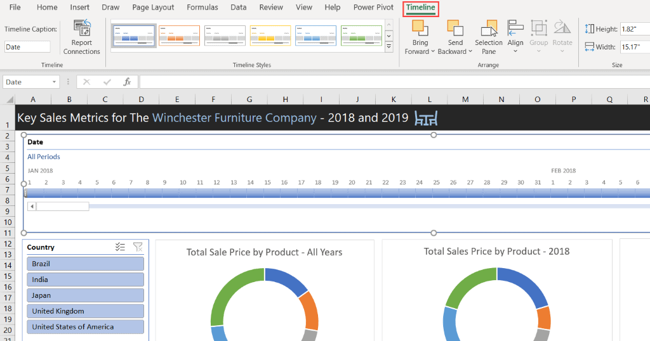This screenshot has height=341, width=650.
Task: Switch to the Power Pivot tab
Action: click(373, 8)
